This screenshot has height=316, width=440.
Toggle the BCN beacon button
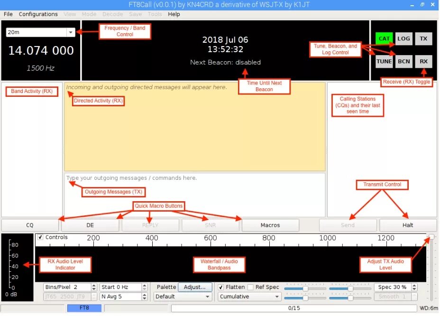tap(403, 62)
